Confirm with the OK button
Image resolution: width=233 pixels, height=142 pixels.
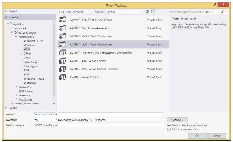(x=197, y=135)
